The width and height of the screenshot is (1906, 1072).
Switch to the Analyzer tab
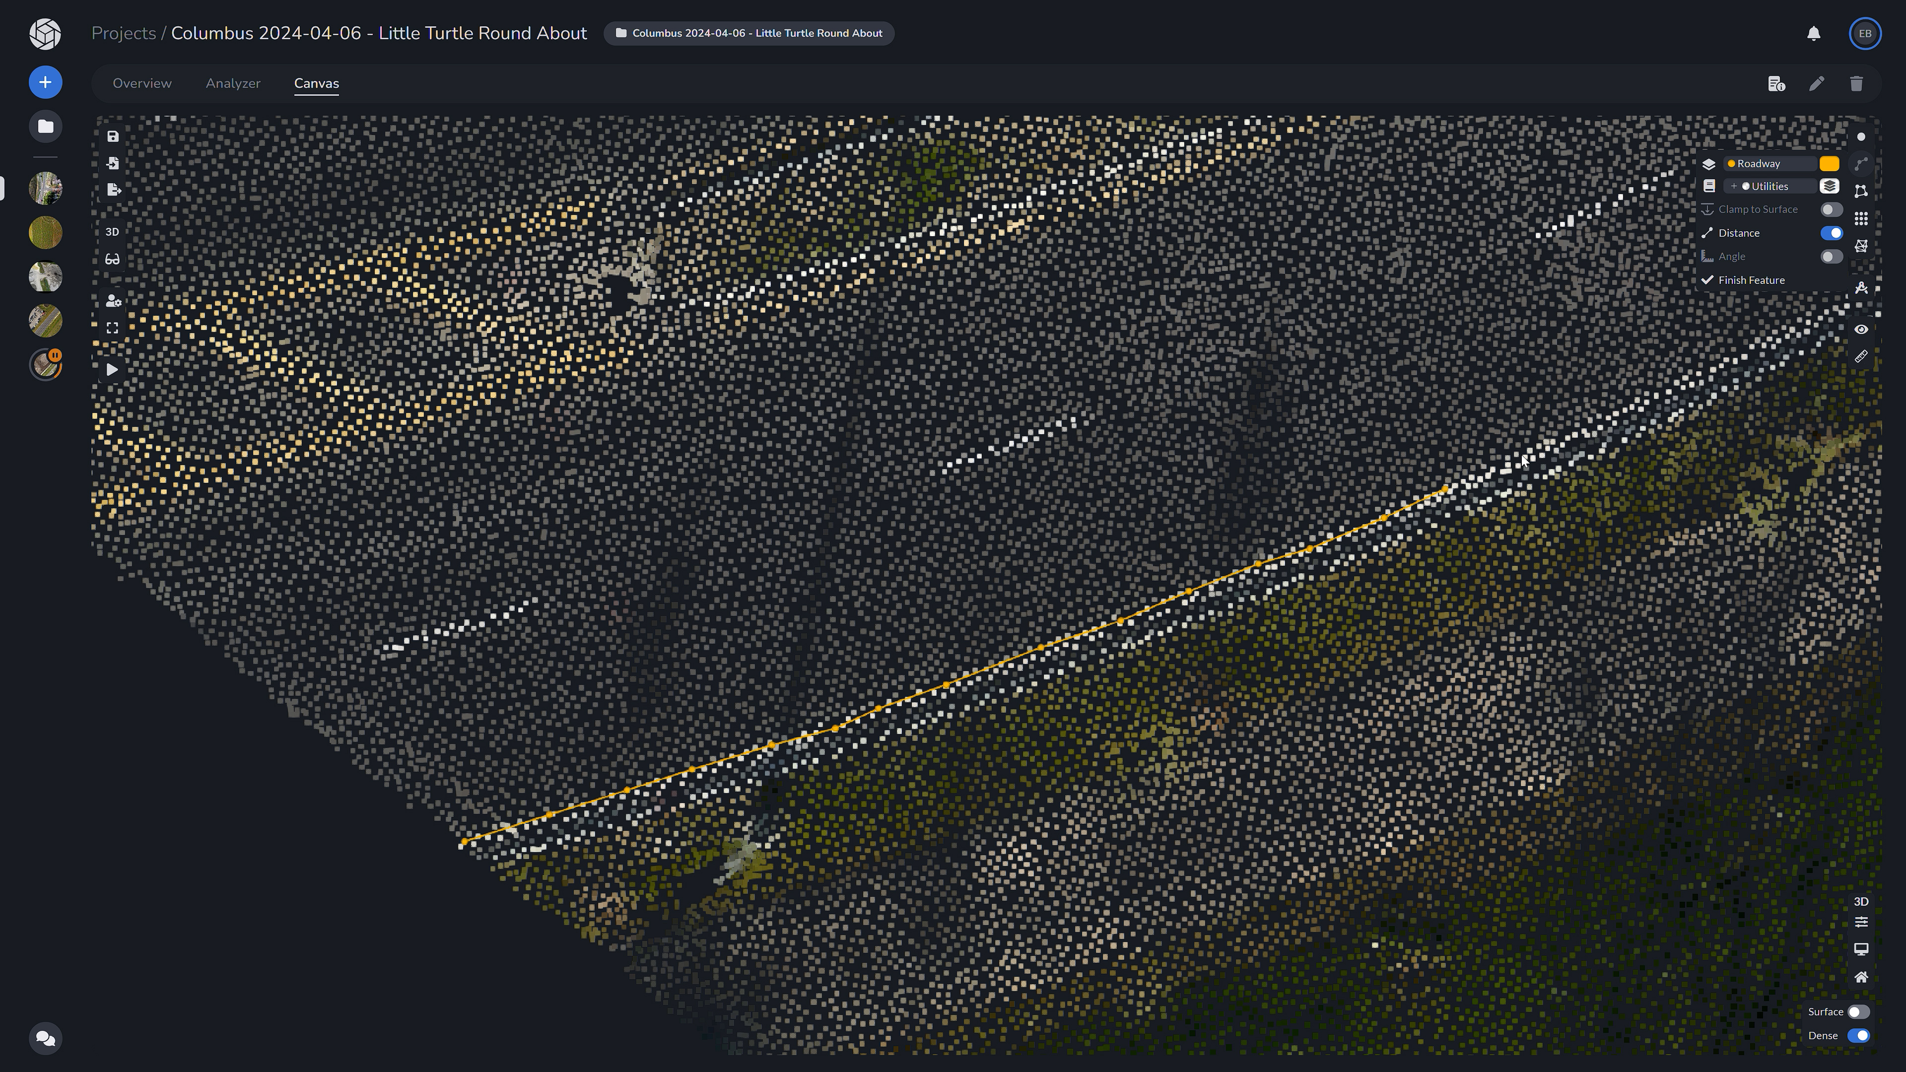click(x=233, y=82)
